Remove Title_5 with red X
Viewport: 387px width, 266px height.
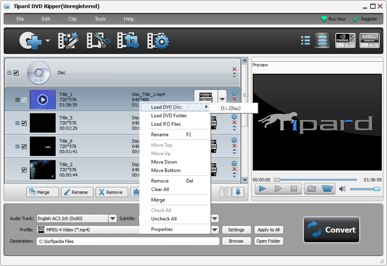coord(235,123)
